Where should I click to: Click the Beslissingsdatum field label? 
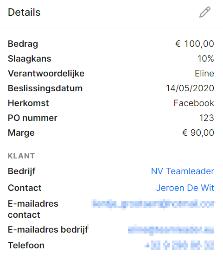pyautogui.click(x=45, y=88)
